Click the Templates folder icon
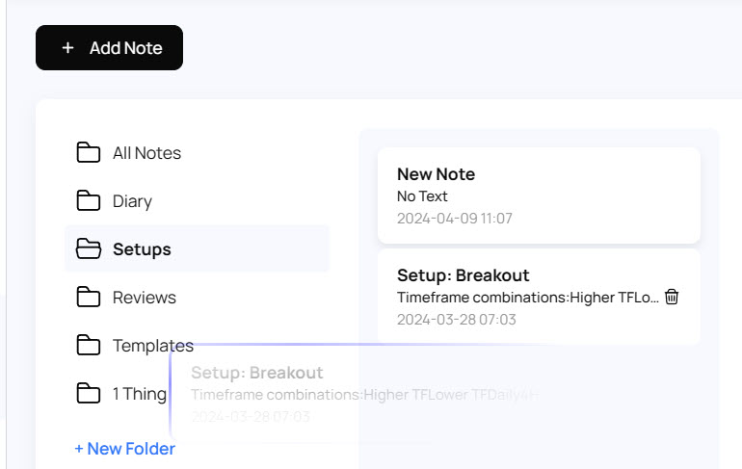The width and height of the screenshot is (742, 469). pyautogui.click(x=89, y=346)
